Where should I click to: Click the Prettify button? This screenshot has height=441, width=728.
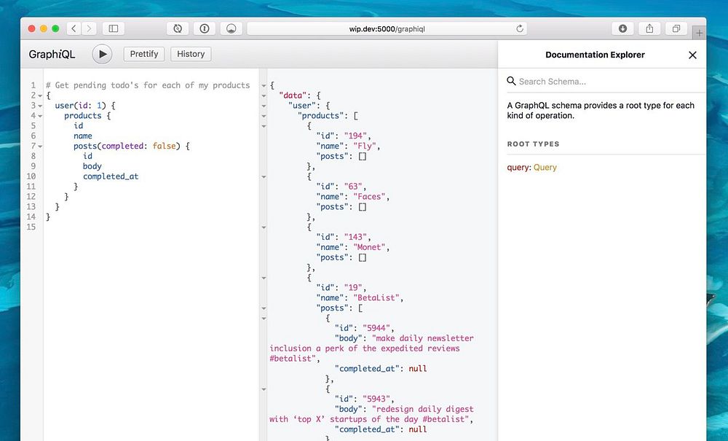(144, 54)
